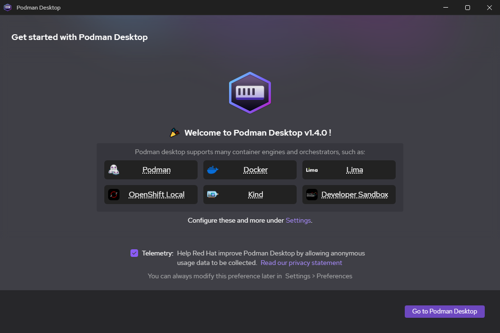Open the Kind orchestrator link

(256, 195)
